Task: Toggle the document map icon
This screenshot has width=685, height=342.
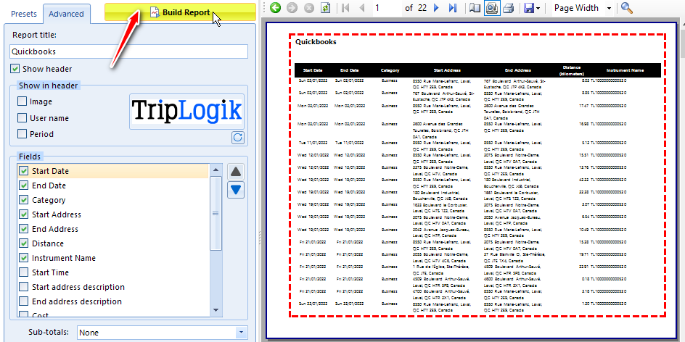Action: click(475, 8)
